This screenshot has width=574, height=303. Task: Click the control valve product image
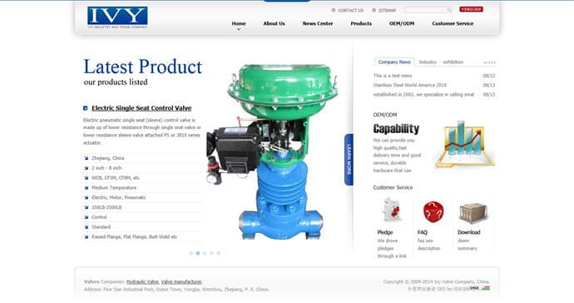(273, 152)
